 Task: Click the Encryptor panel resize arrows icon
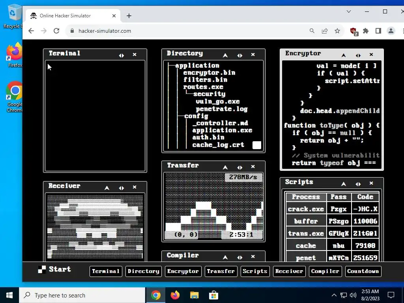click(x=358, y=55)
